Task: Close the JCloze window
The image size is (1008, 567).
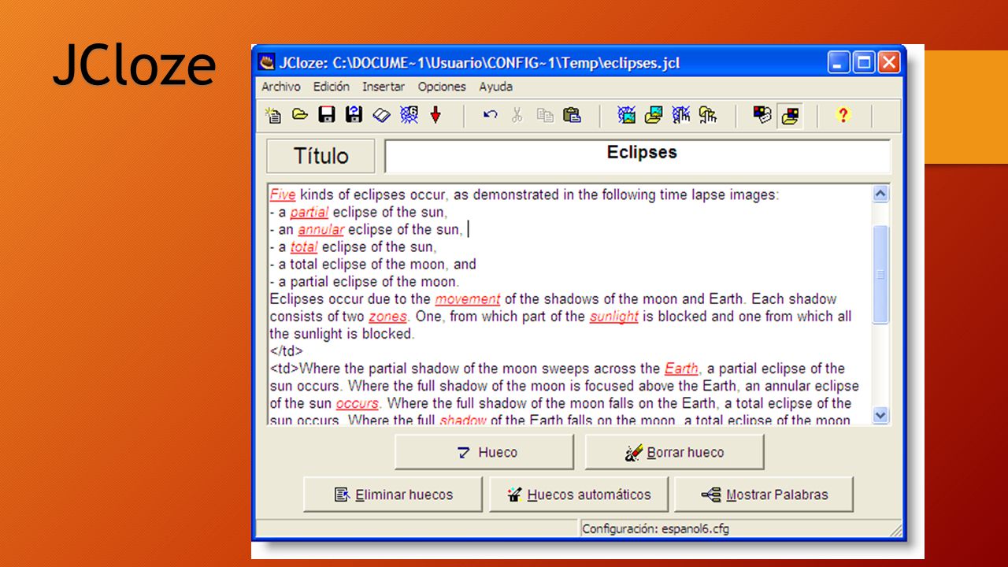Action: (x=889, y=62)
